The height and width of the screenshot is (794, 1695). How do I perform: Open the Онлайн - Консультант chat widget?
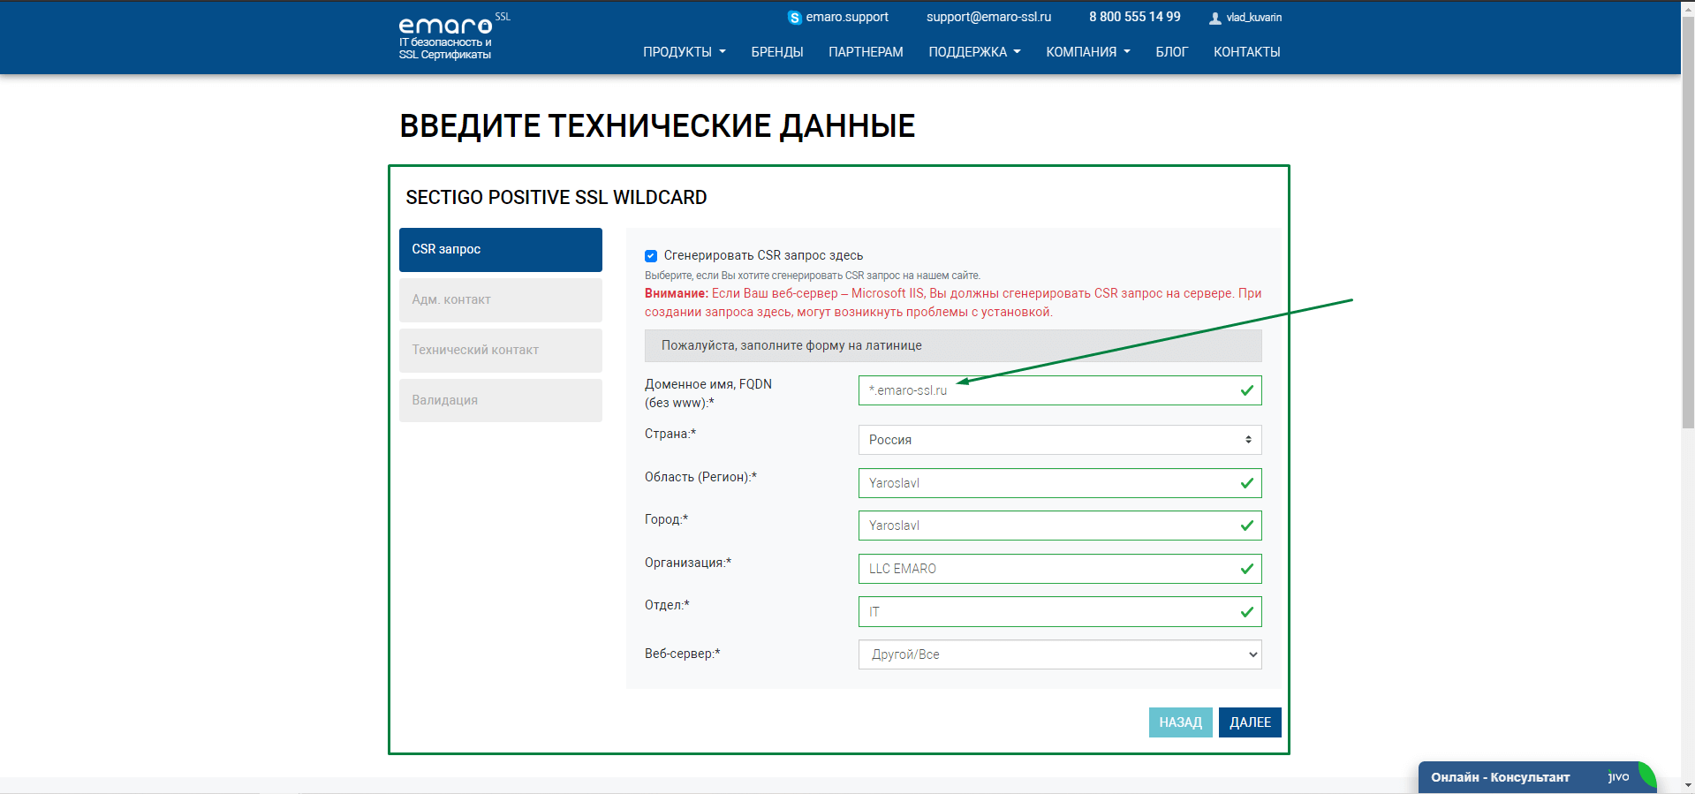tap(1537, 777)
